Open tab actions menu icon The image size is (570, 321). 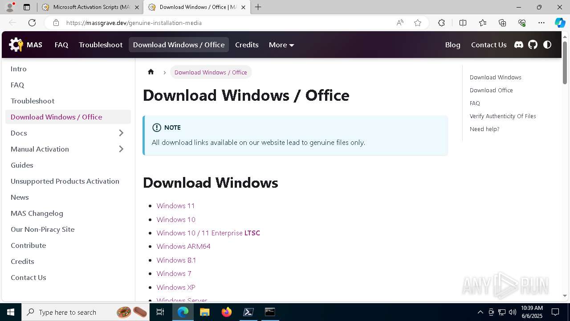point(27,7)
